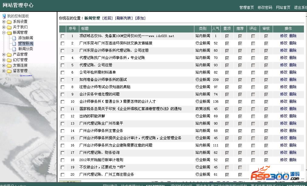Tick the select checkbox for row 1
The height and width of the screenshot is (186, 307).
click(x=63, y=36)
